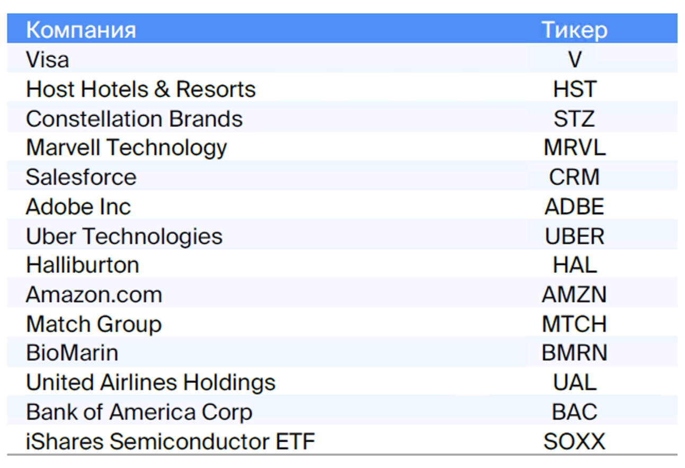Select the AMZN ticker cell
The image size is (685, 468).
click(x=574, y=294)
